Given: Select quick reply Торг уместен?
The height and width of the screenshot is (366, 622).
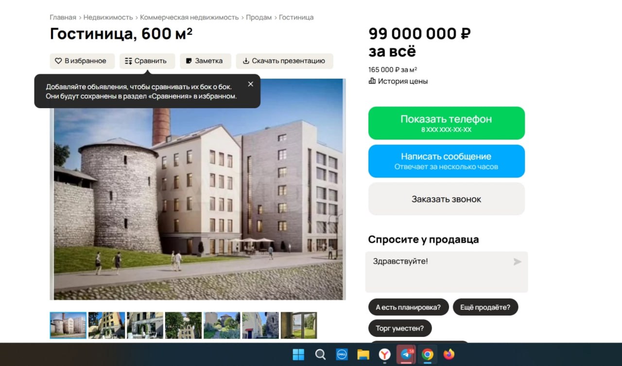Looking at the screenshot, I should coord(400,328).
